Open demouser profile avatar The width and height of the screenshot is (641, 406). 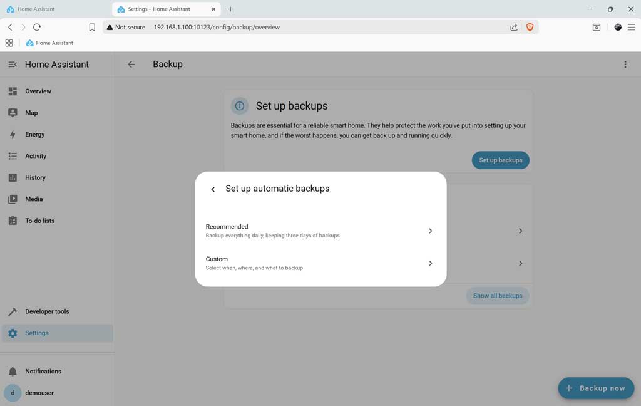(x=13, y=393)
